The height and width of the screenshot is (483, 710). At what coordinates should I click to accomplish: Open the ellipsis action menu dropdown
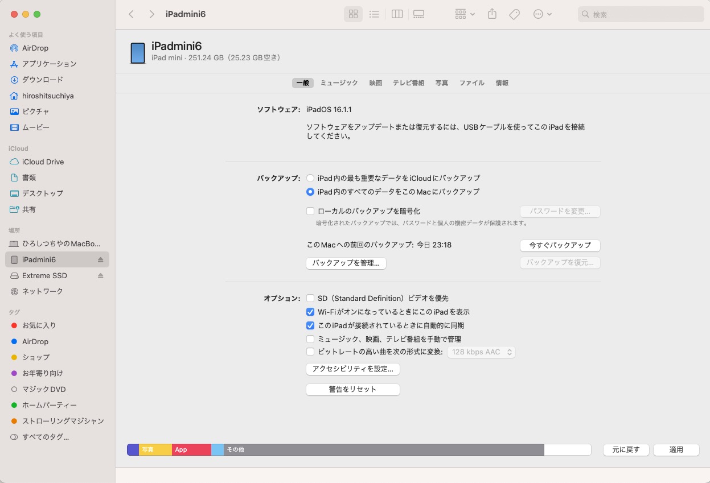542,14
